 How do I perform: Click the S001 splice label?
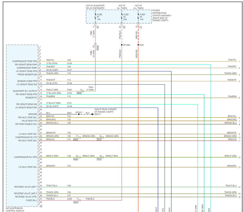coord(142,45)
